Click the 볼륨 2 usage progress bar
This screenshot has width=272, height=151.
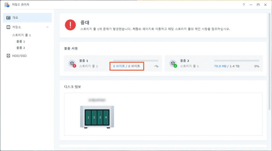[x=237, y=61]
